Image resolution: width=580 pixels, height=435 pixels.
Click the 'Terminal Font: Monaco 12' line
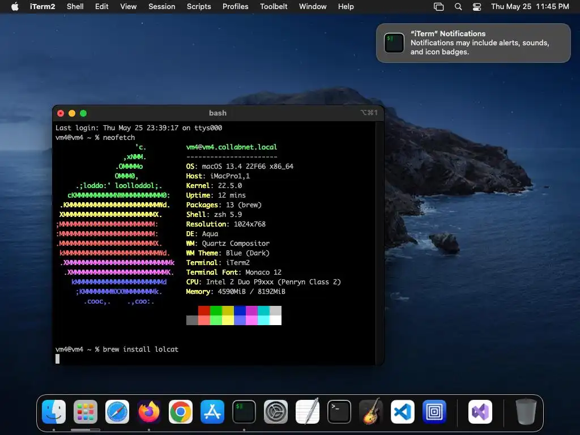[234, 272]
